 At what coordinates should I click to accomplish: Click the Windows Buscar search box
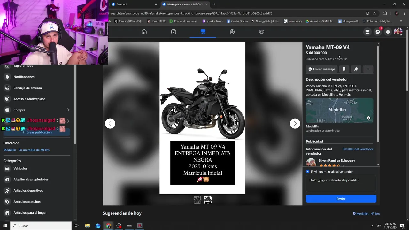[x=41, y=226]
